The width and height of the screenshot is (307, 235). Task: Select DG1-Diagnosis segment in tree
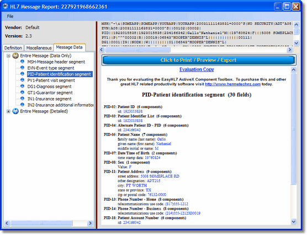[x=49, y=87]
